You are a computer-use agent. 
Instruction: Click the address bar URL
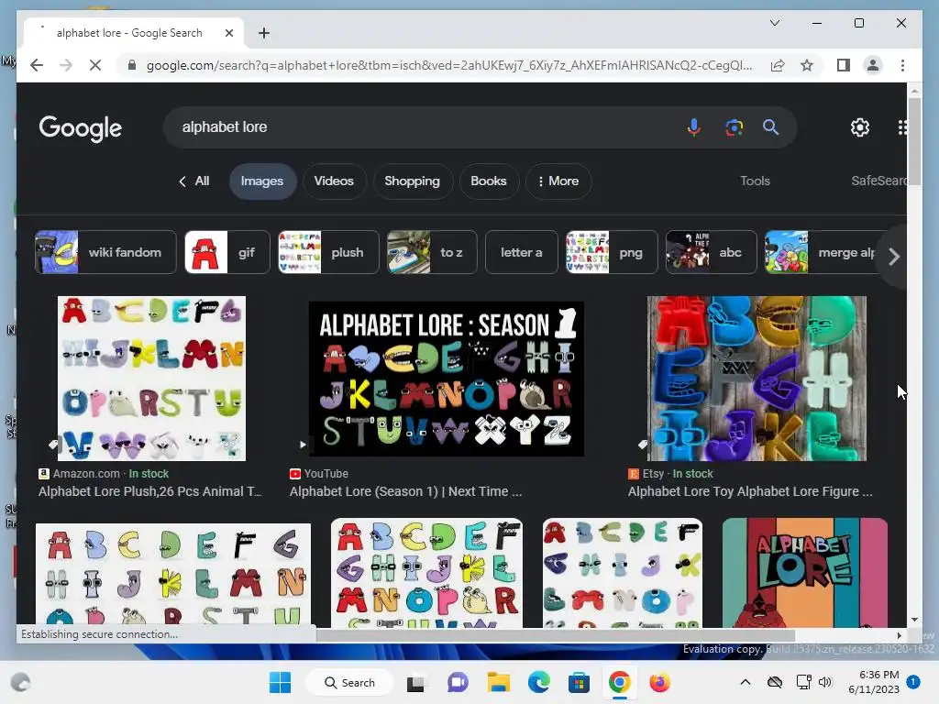point(449,65)
